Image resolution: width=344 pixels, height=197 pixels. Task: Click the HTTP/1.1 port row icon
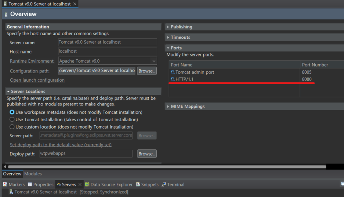point(173,79)
